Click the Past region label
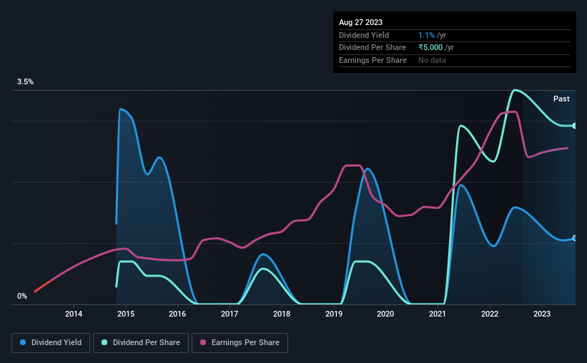 click(561, 99)
